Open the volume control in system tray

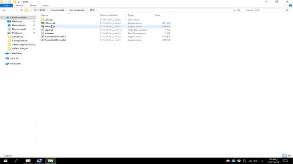pyautogui.click(x=255, y=161)
